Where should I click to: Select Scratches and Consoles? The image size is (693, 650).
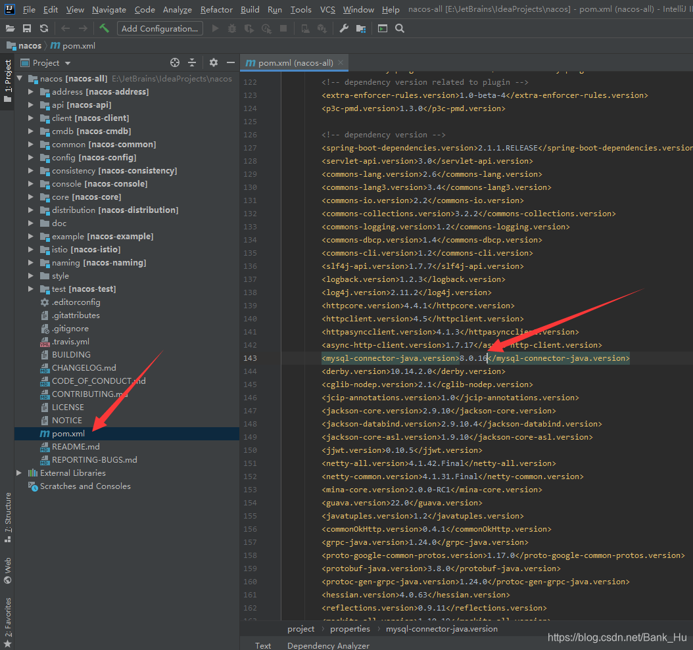click(85, 486)
